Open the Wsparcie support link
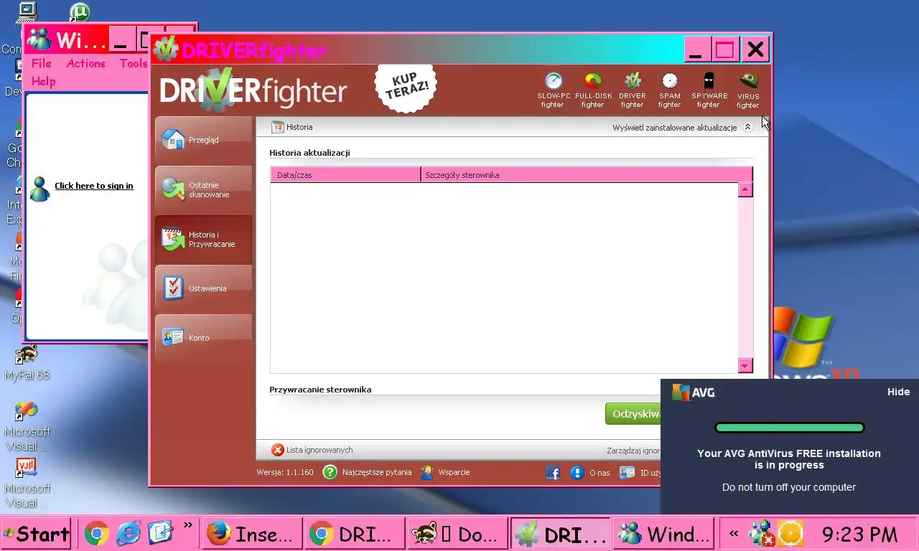919x551 pixels. [454, 472]
